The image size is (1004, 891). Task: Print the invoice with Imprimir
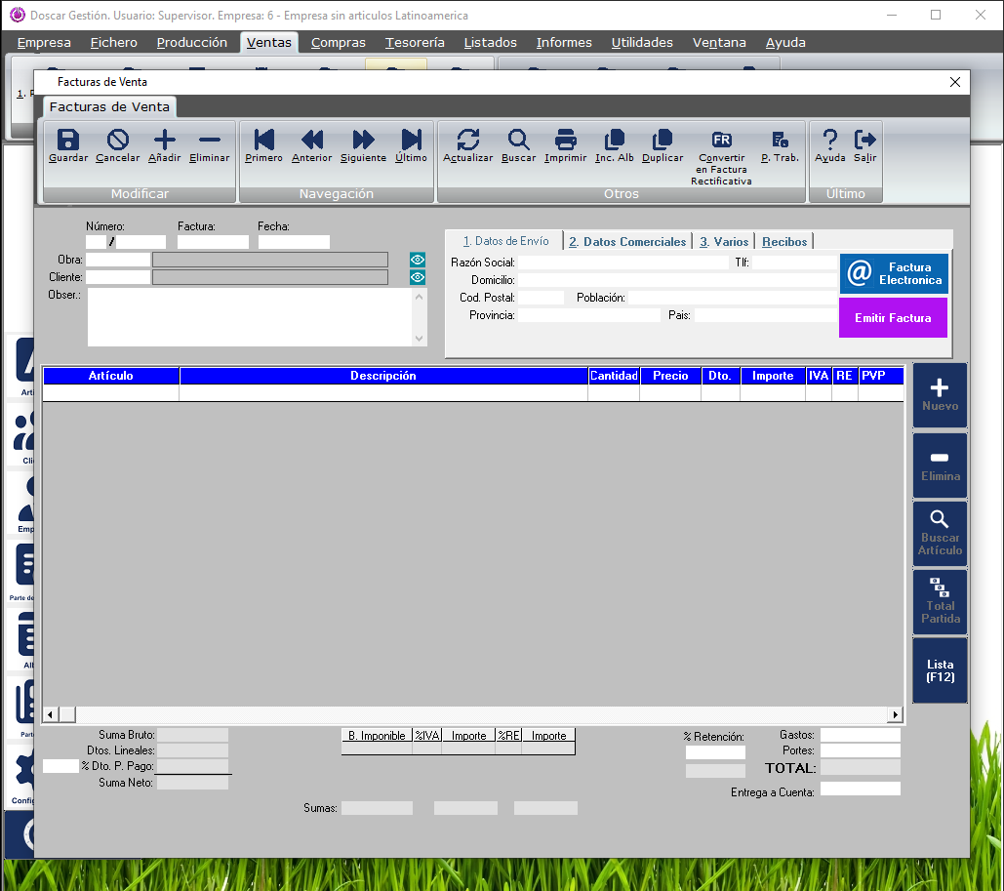pos(565,141)
